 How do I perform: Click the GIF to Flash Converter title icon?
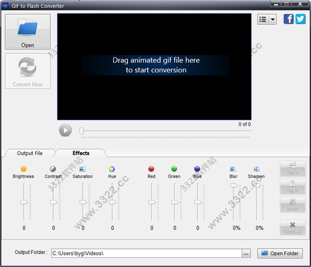coord(5,6)
